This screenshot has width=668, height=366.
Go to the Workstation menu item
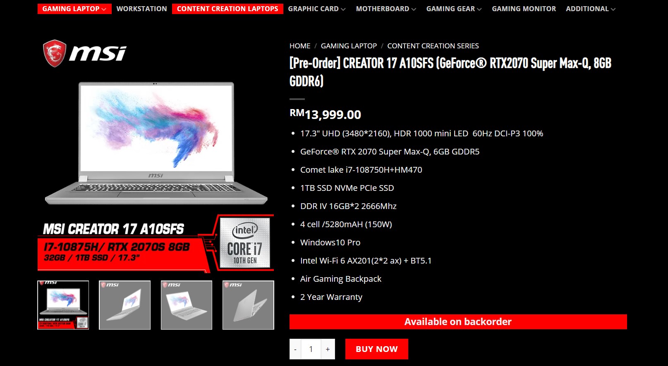point(142,9)
